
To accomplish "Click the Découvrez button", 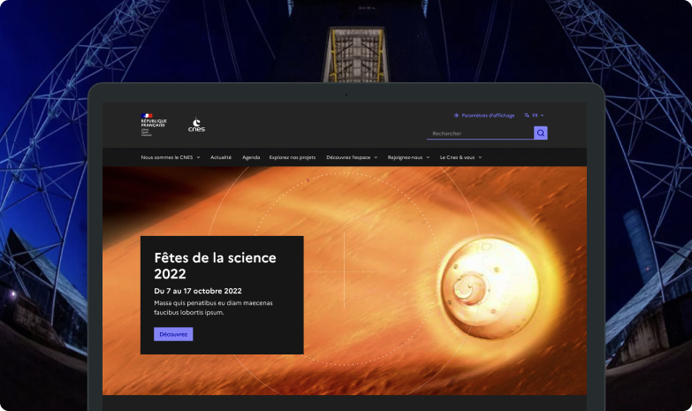I will click(x=173, y=334).
